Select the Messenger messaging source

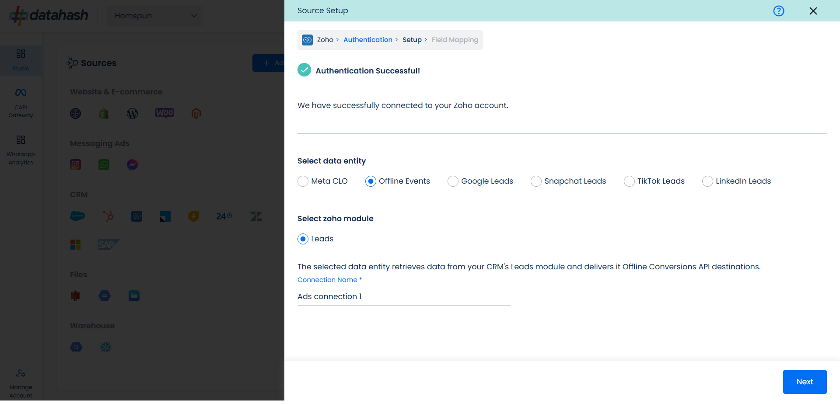pyautogui.click(x=132, y=165)
